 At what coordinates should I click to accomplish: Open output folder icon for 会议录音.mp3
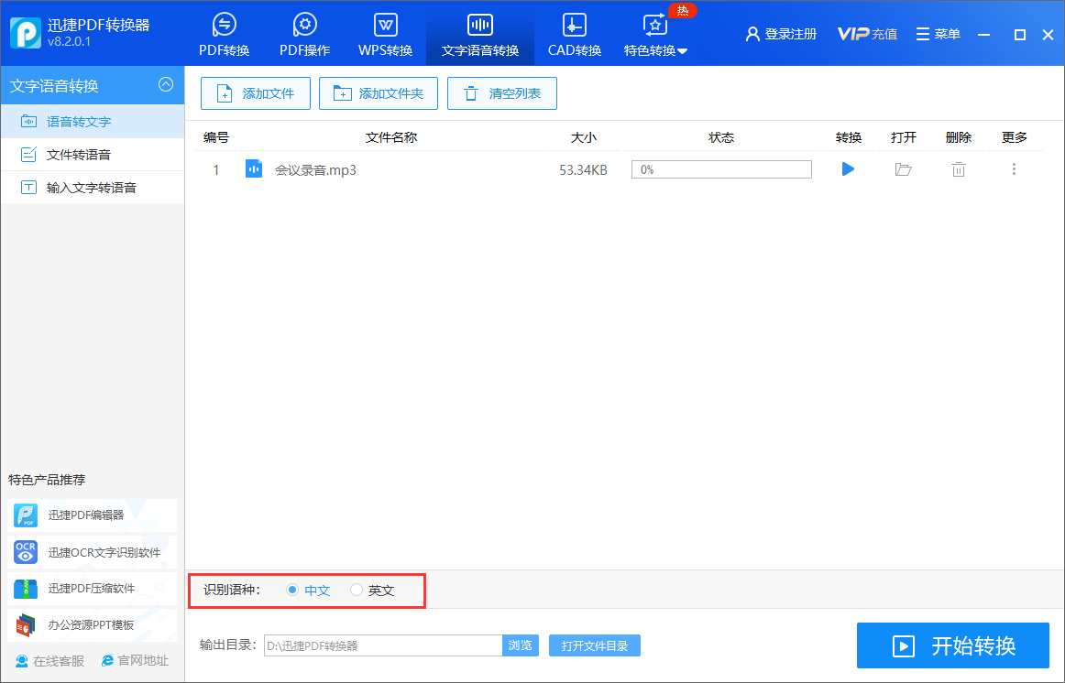pyautogui.click(x=903, y=169)
